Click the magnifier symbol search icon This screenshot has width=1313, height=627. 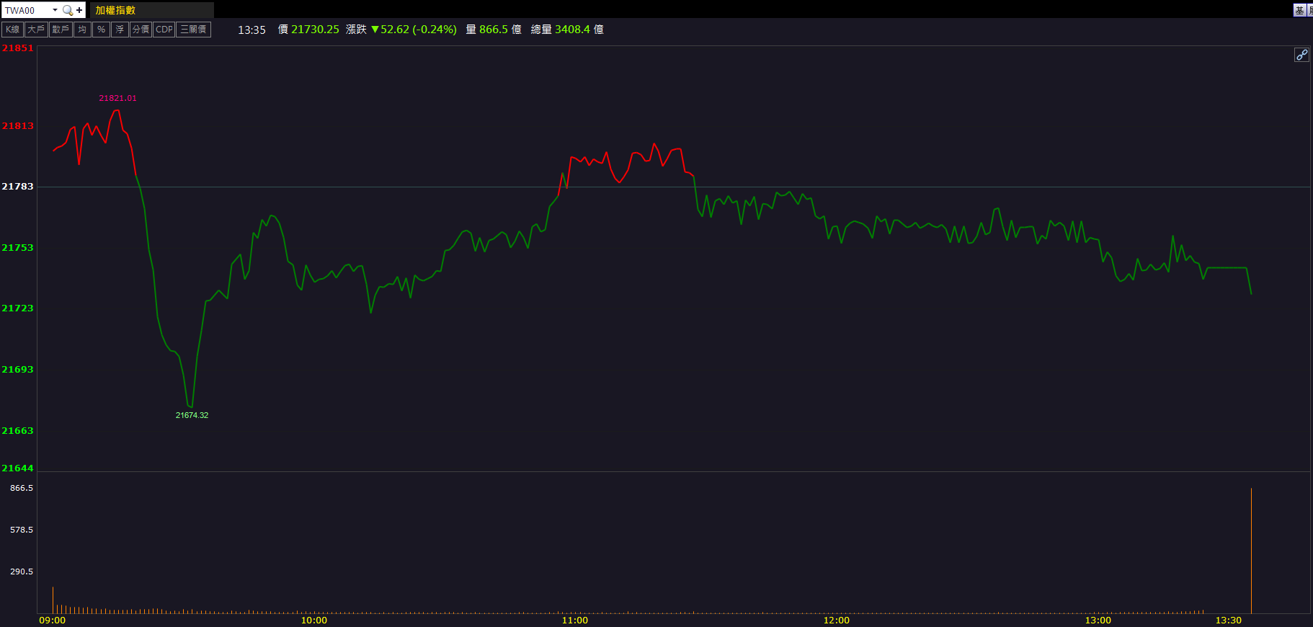pyautogui.click(x=68, y=10)
